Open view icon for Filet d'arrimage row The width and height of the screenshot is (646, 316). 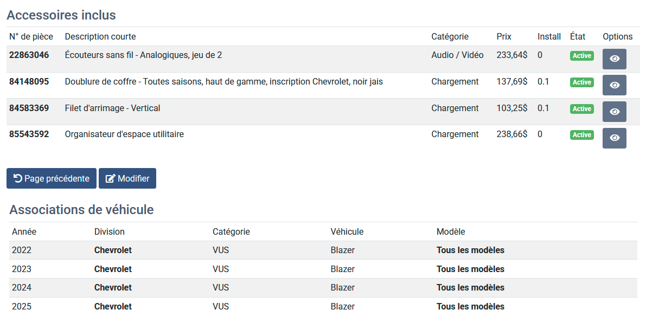[x=614, y=112]
